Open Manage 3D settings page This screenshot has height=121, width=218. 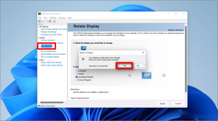49,32
